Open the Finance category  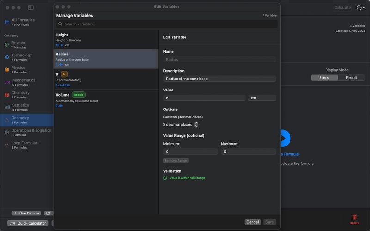(27, 44)
